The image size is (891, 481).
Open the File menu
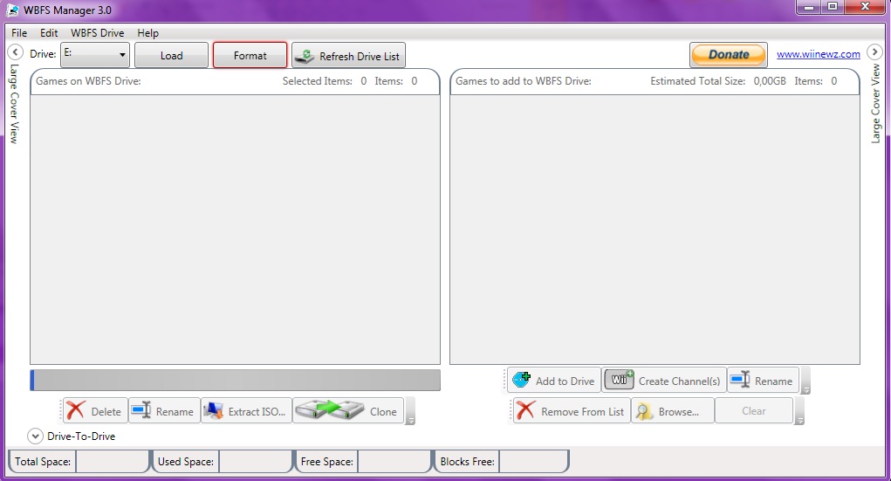(19, 33)
